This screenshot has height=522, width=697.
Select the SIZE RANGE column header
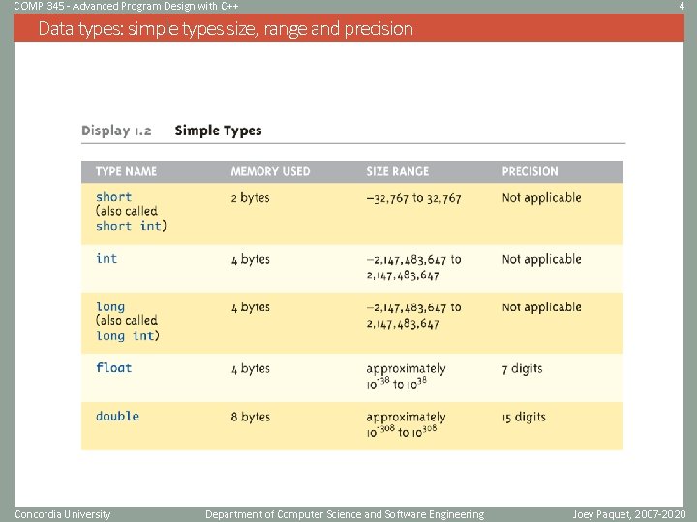[397, 171]
